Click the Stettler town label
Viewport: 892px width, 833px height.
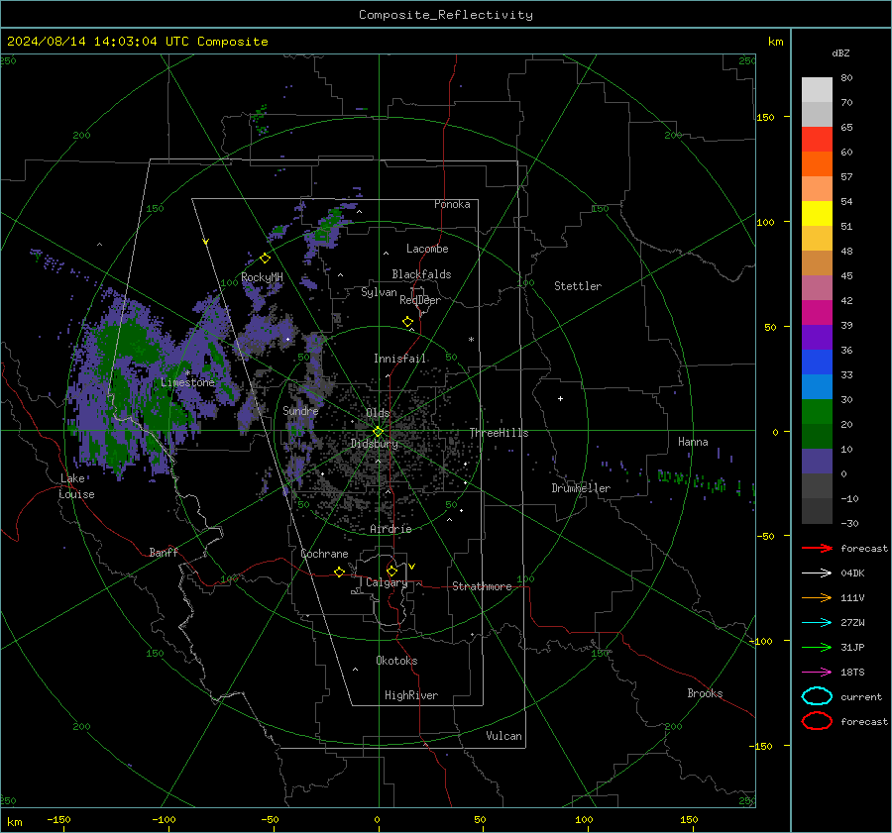578,286
